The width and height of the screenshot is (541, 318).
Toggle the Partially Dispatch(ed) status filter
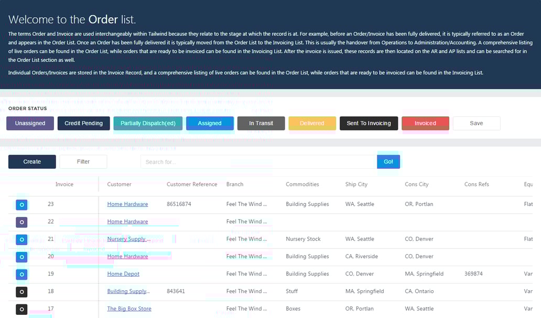[148, 124]
